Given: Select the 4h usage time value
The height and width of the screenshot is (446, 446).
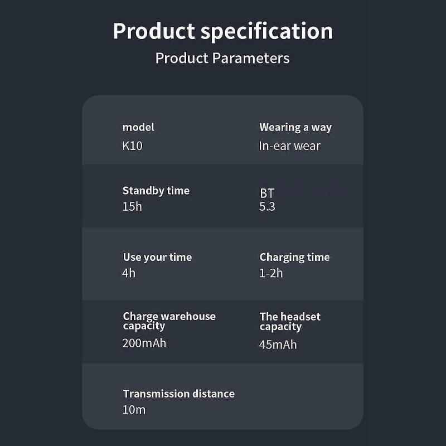Looking at the screenshot, I should point(129,273).
